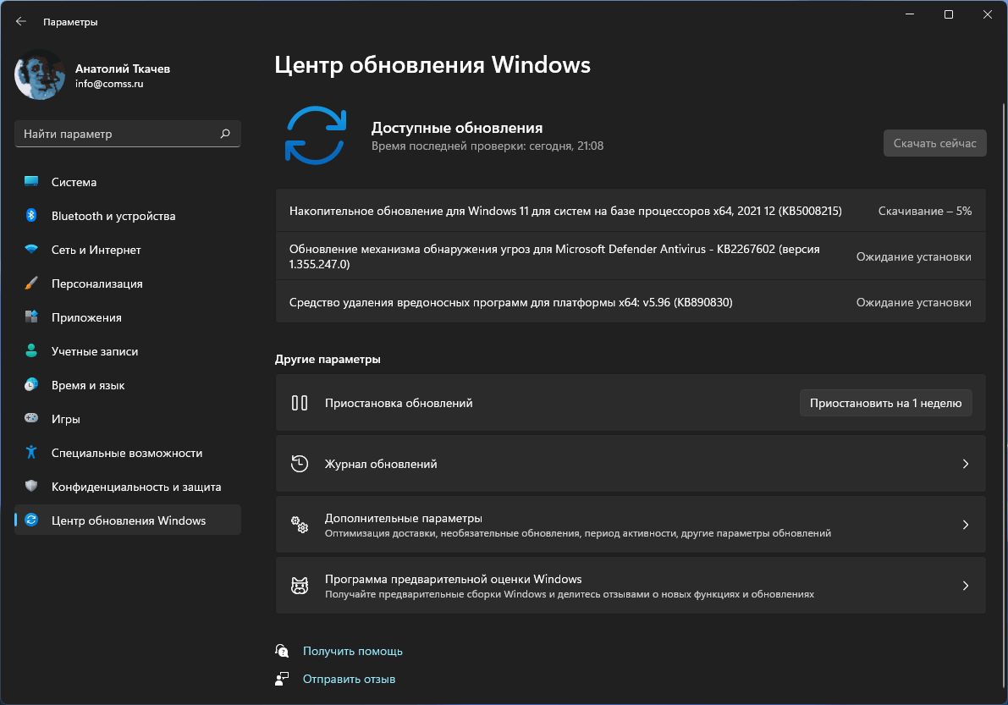Click the accessibility icon for Специальные возможности
The height and width of the screenshot is (705, 1008).
pos(30,453)
